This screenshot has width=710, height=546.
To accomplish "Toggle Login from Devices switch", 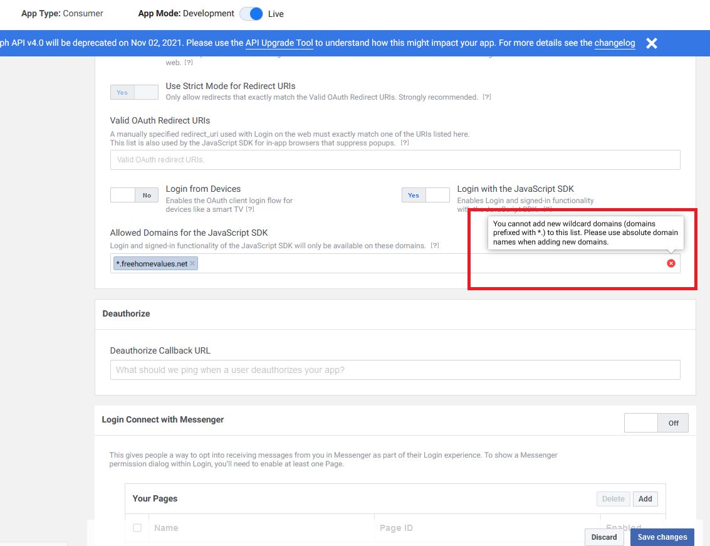I will click(134, 196).
